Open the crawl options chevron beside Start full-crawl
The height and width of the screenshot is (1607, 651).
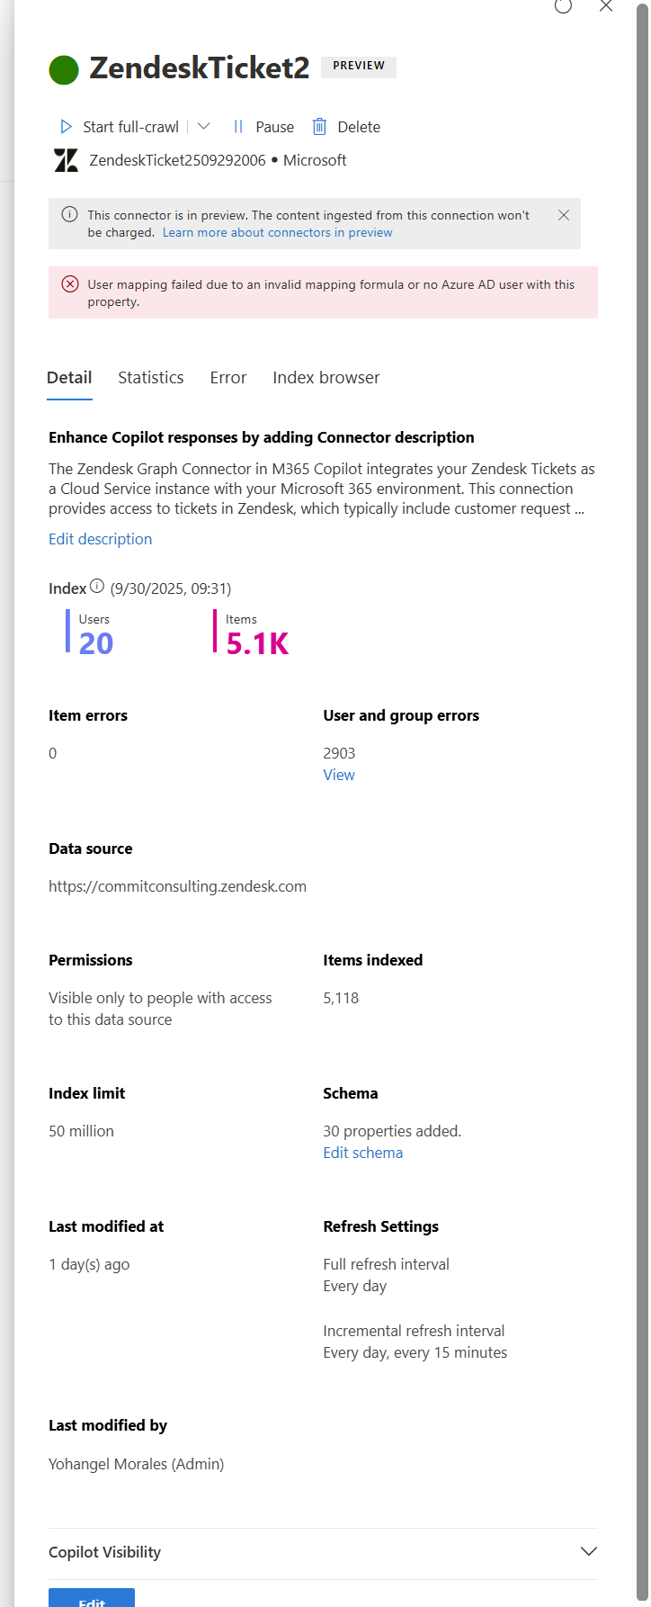pos(204,127)
